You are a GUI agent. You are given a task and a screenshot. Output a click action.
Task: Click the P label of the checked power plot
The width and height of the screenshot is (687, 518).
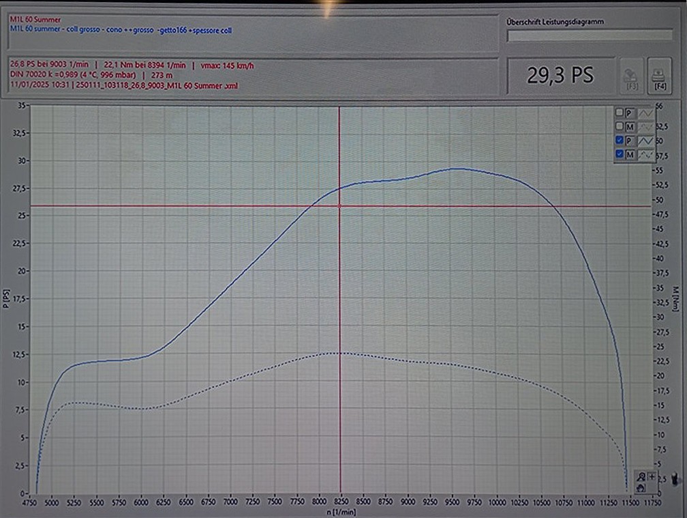[628, 141]
